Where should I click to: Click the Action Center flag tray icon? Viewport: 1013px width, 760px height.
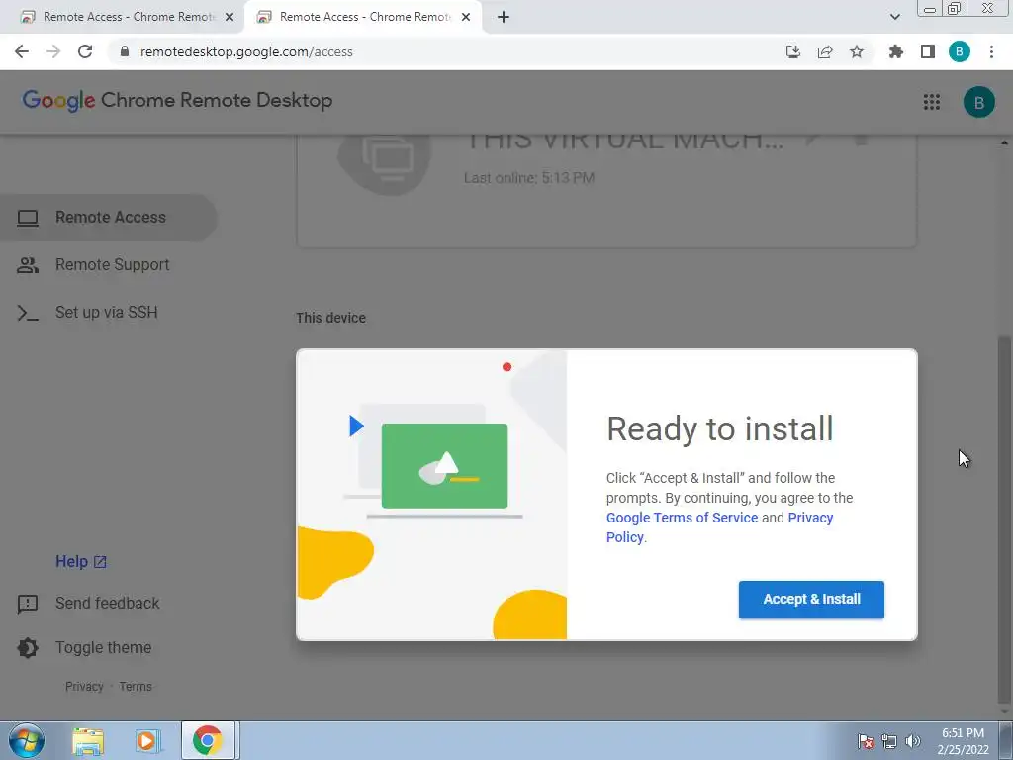[x=865, y=741]
